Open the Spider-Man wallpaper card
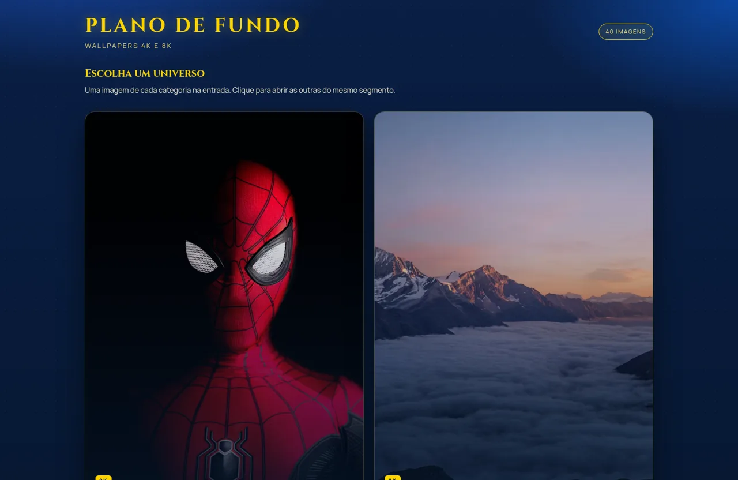 click(224, 295)
